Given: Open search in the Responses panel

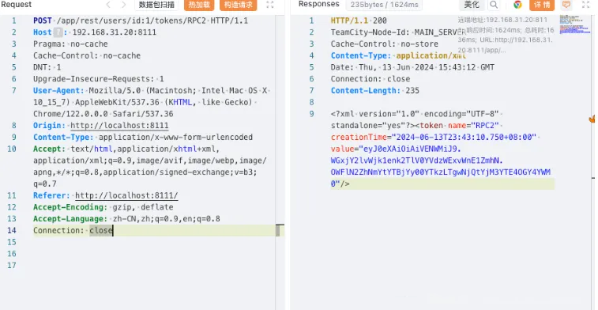Looking at the screenshot, I should click(494, 5).
